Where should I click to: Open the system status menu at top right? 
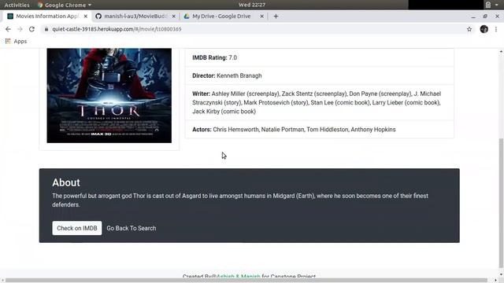click(x=491, y=5)
